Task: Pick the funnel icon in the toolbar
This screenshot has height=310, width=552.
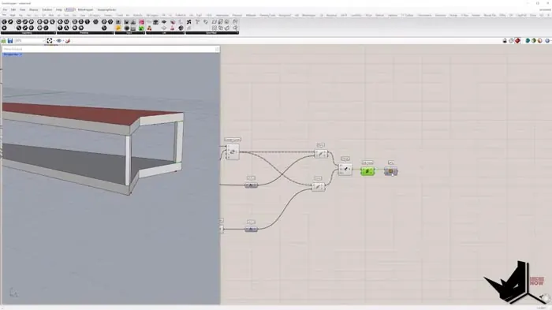Action: click(x=197, y=22)
